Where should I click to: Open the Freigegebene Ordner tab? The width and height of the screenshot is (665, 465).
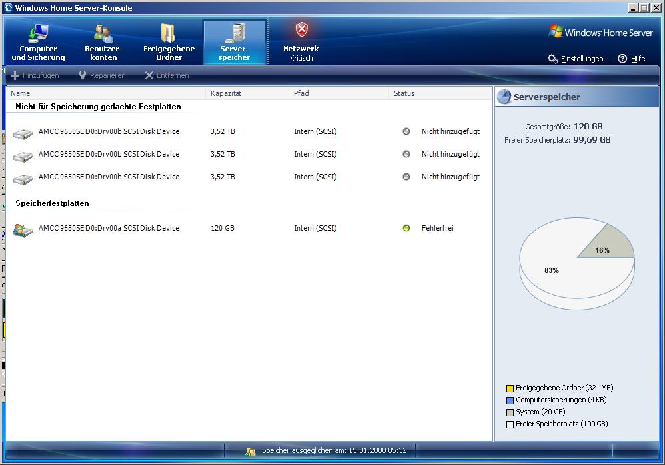(x=169, y=43)
